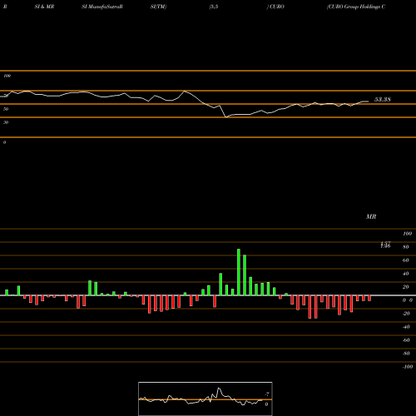Click the '0' label below the RSI chart
Viewport: 416px width, 416px height.
[4, 142]
